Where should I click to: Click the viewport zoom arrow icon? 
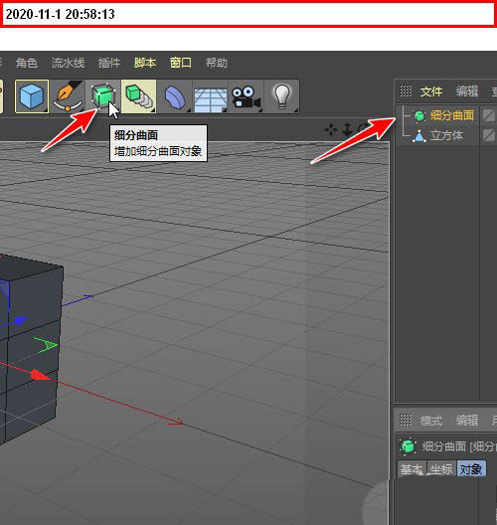(x=348, y=129)
